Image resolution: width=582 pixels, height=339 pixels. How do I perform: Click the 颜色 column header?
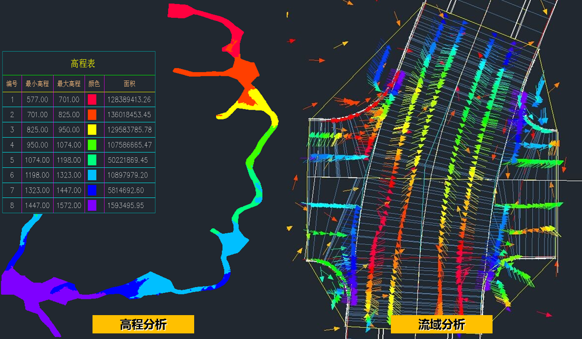coord(94,84)
